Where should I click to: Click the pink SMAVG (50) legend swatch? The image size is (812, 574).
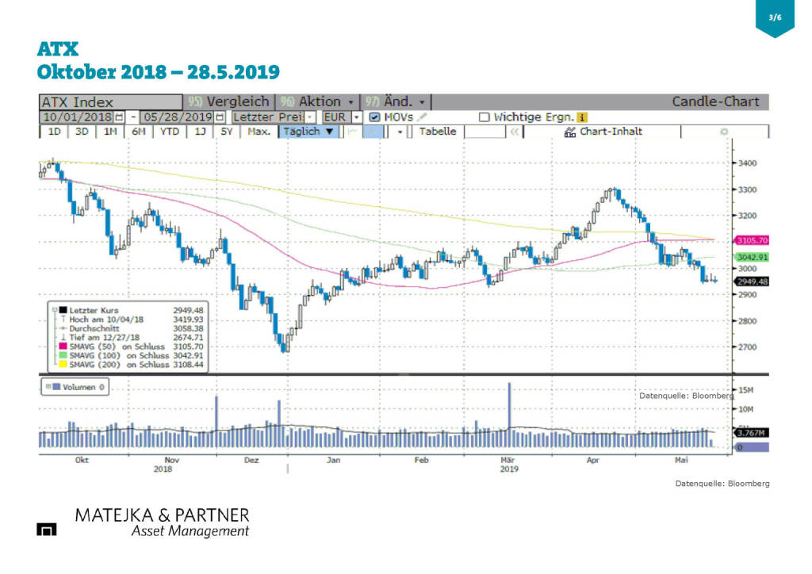pos(53,346)
